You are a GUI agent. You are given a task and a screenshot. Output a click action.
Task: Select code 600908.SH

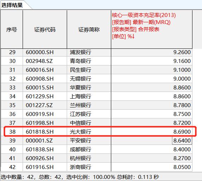point(40,79)
